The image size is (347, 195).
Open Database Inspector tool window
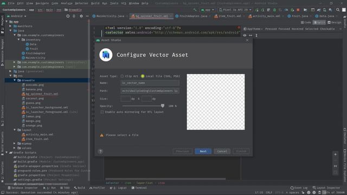click(x=22, y=188)
